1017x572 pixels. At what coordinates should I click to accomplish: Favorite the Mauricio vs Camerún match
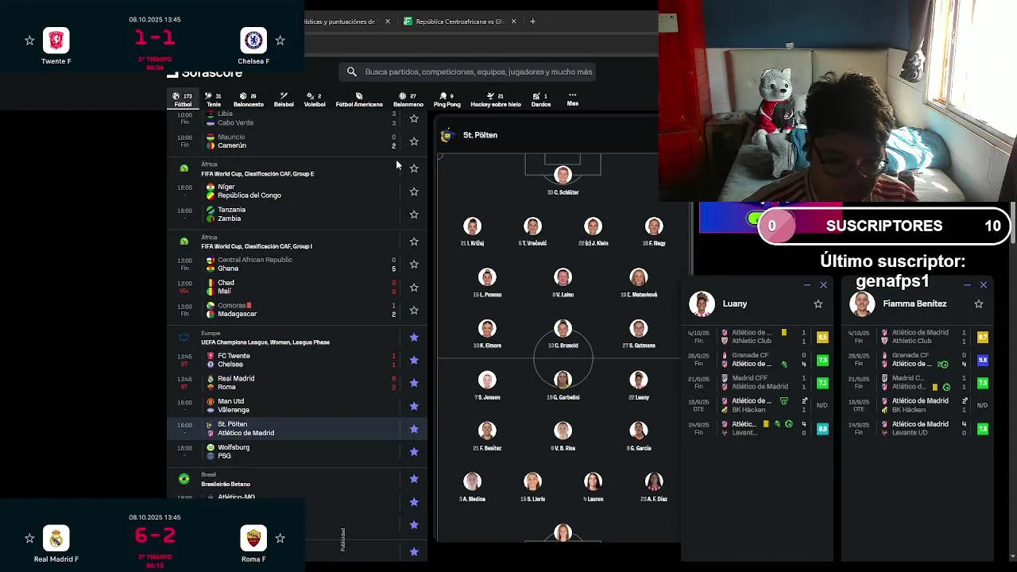pos(414,141)
